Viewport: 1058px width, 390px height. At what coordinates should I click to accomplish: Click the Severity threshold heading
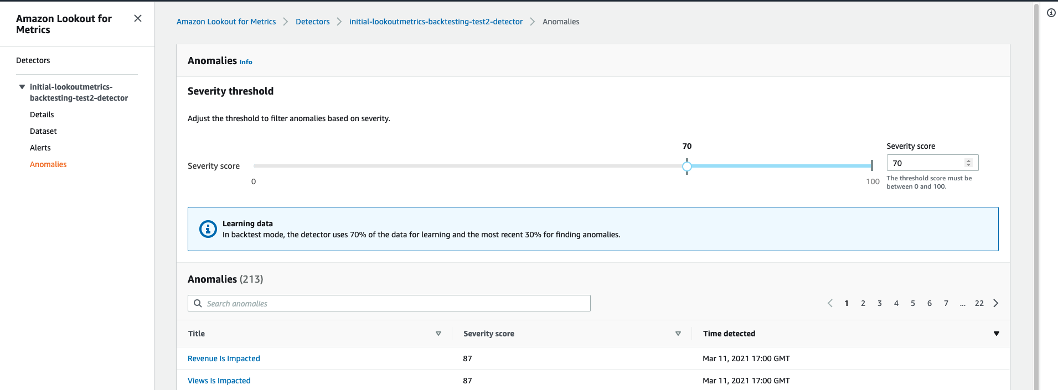tap(230, 91)
